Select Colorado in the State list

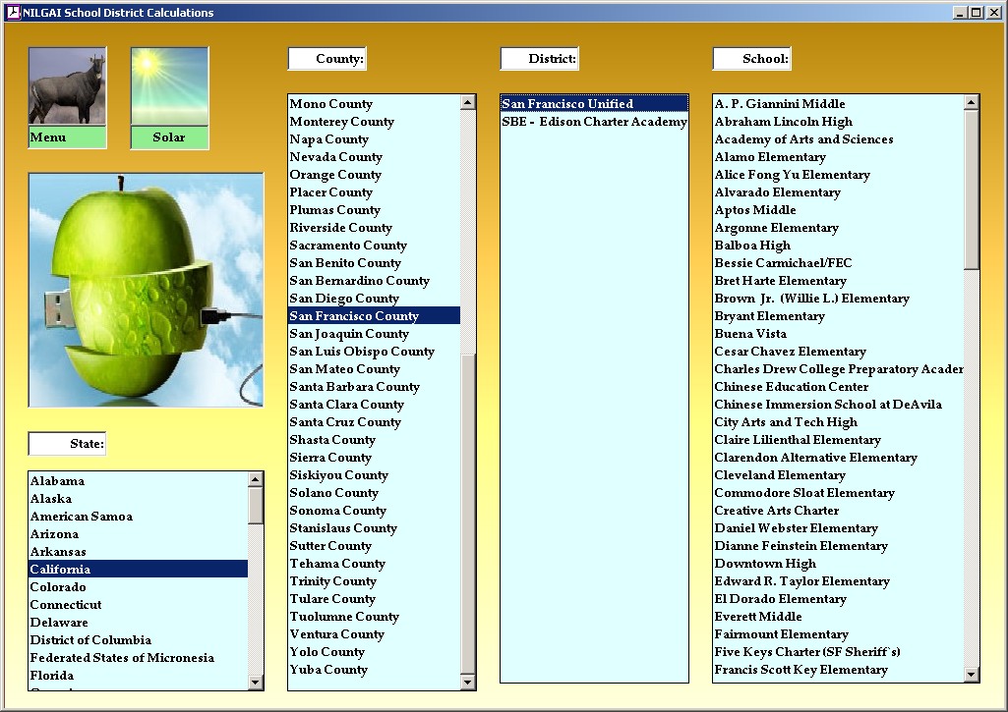(x=59, y=587)
